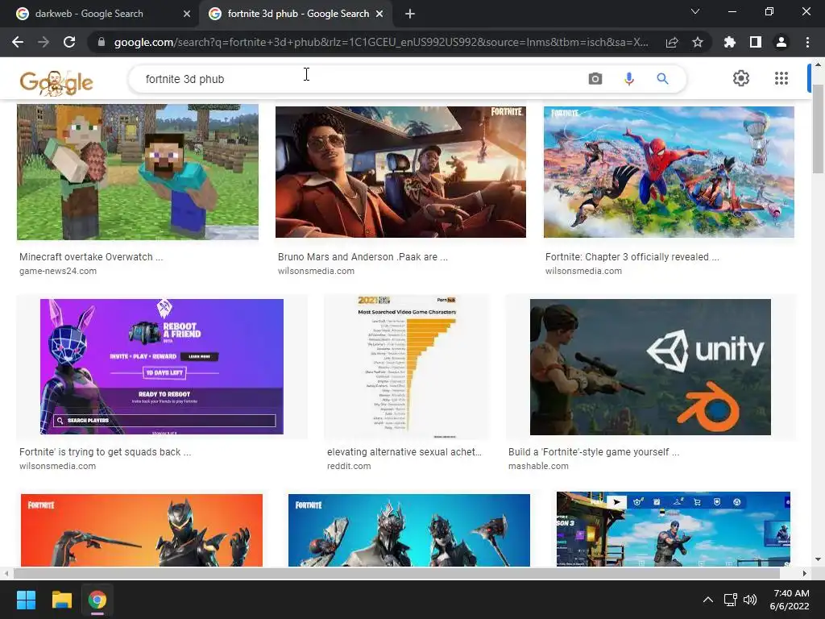The height and width of the screenshot is (619, 825).
Task: Click the padlock site info icon
Action: point(101,42)
